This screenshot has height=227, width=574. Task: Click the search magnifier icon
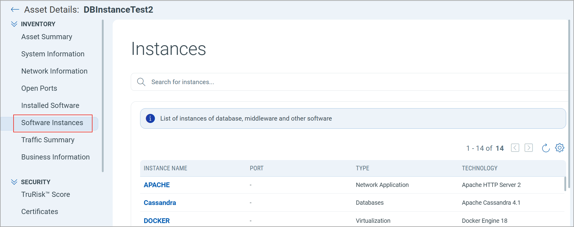tap(141, 82)
